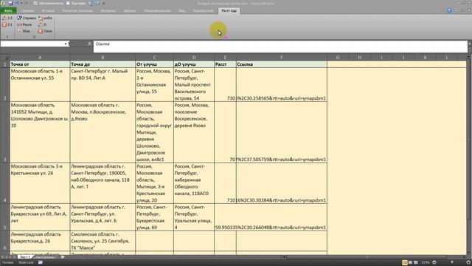This screenshot has width=472, height=266.
Task: Click the vertical scrollbar on the right
Action: click(x=469, y=139)
